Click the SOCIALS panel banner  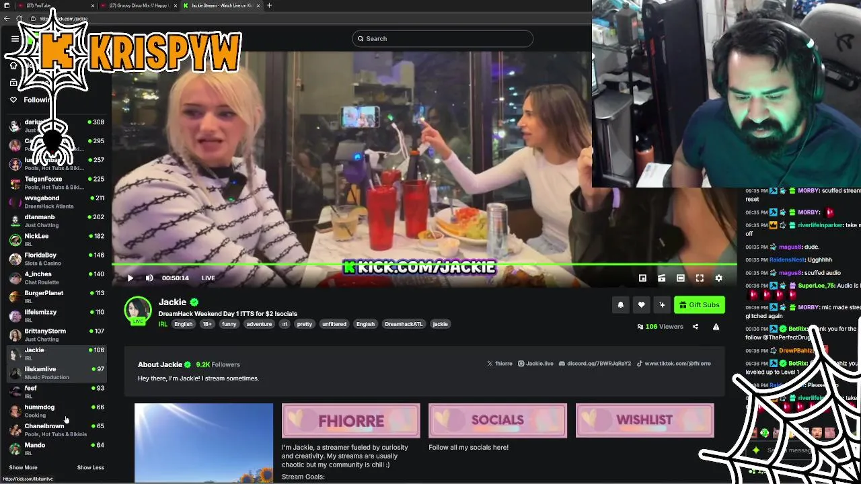498,420
